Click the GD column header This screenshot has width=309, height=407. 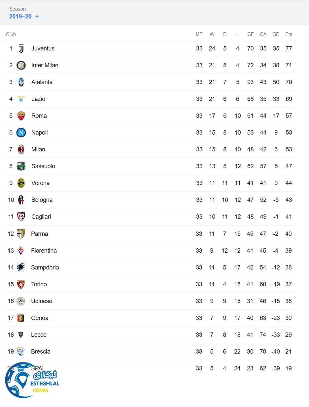pyautogui.click(x=276, y=34)
